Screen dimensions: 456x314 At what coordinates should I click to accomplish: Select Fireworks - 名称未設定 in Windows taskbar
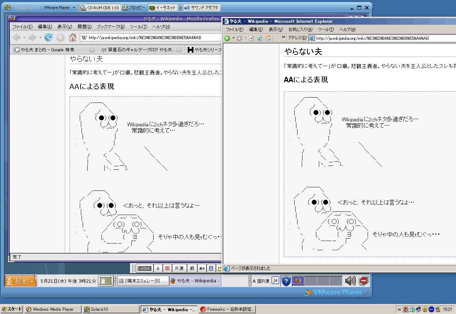coord(227,309)
